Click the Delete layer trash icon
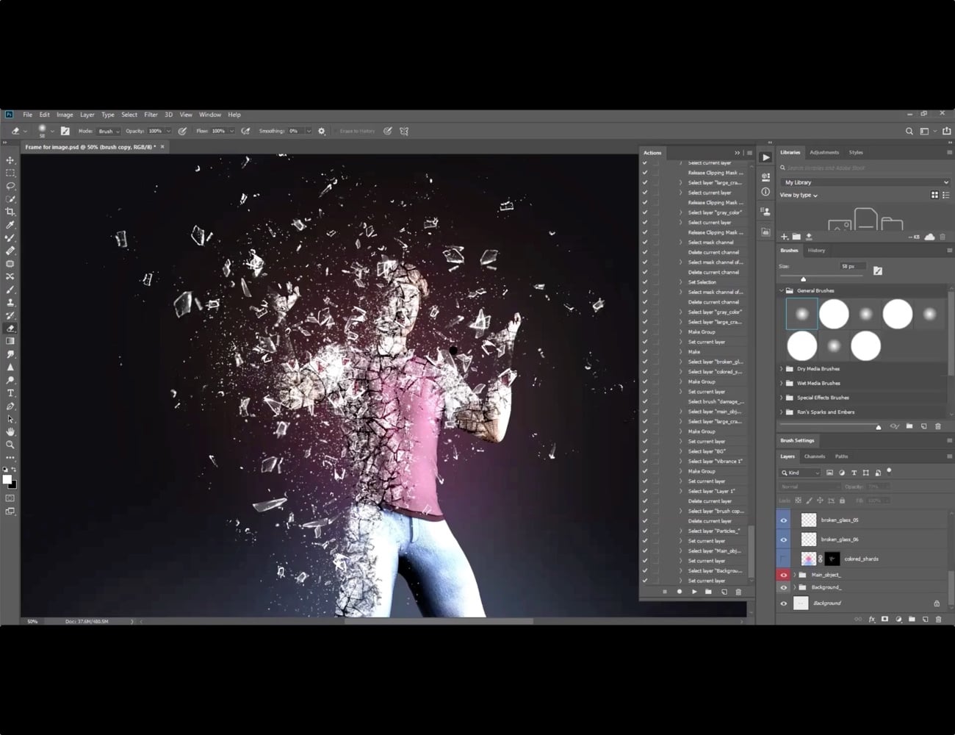Image resolution: width=955 pixels, height=735 pixels. click(938, 620)
